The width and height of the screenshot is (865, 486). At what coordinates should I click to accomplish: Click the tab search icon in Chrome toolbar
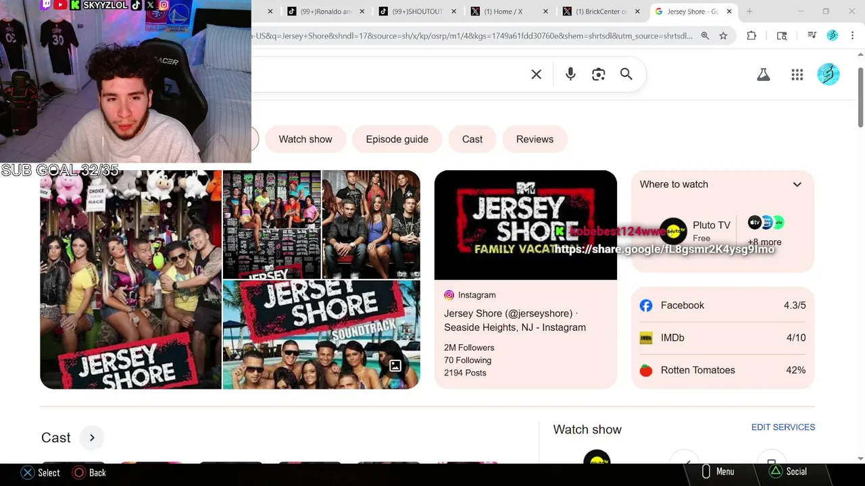(x=782, y=36)
